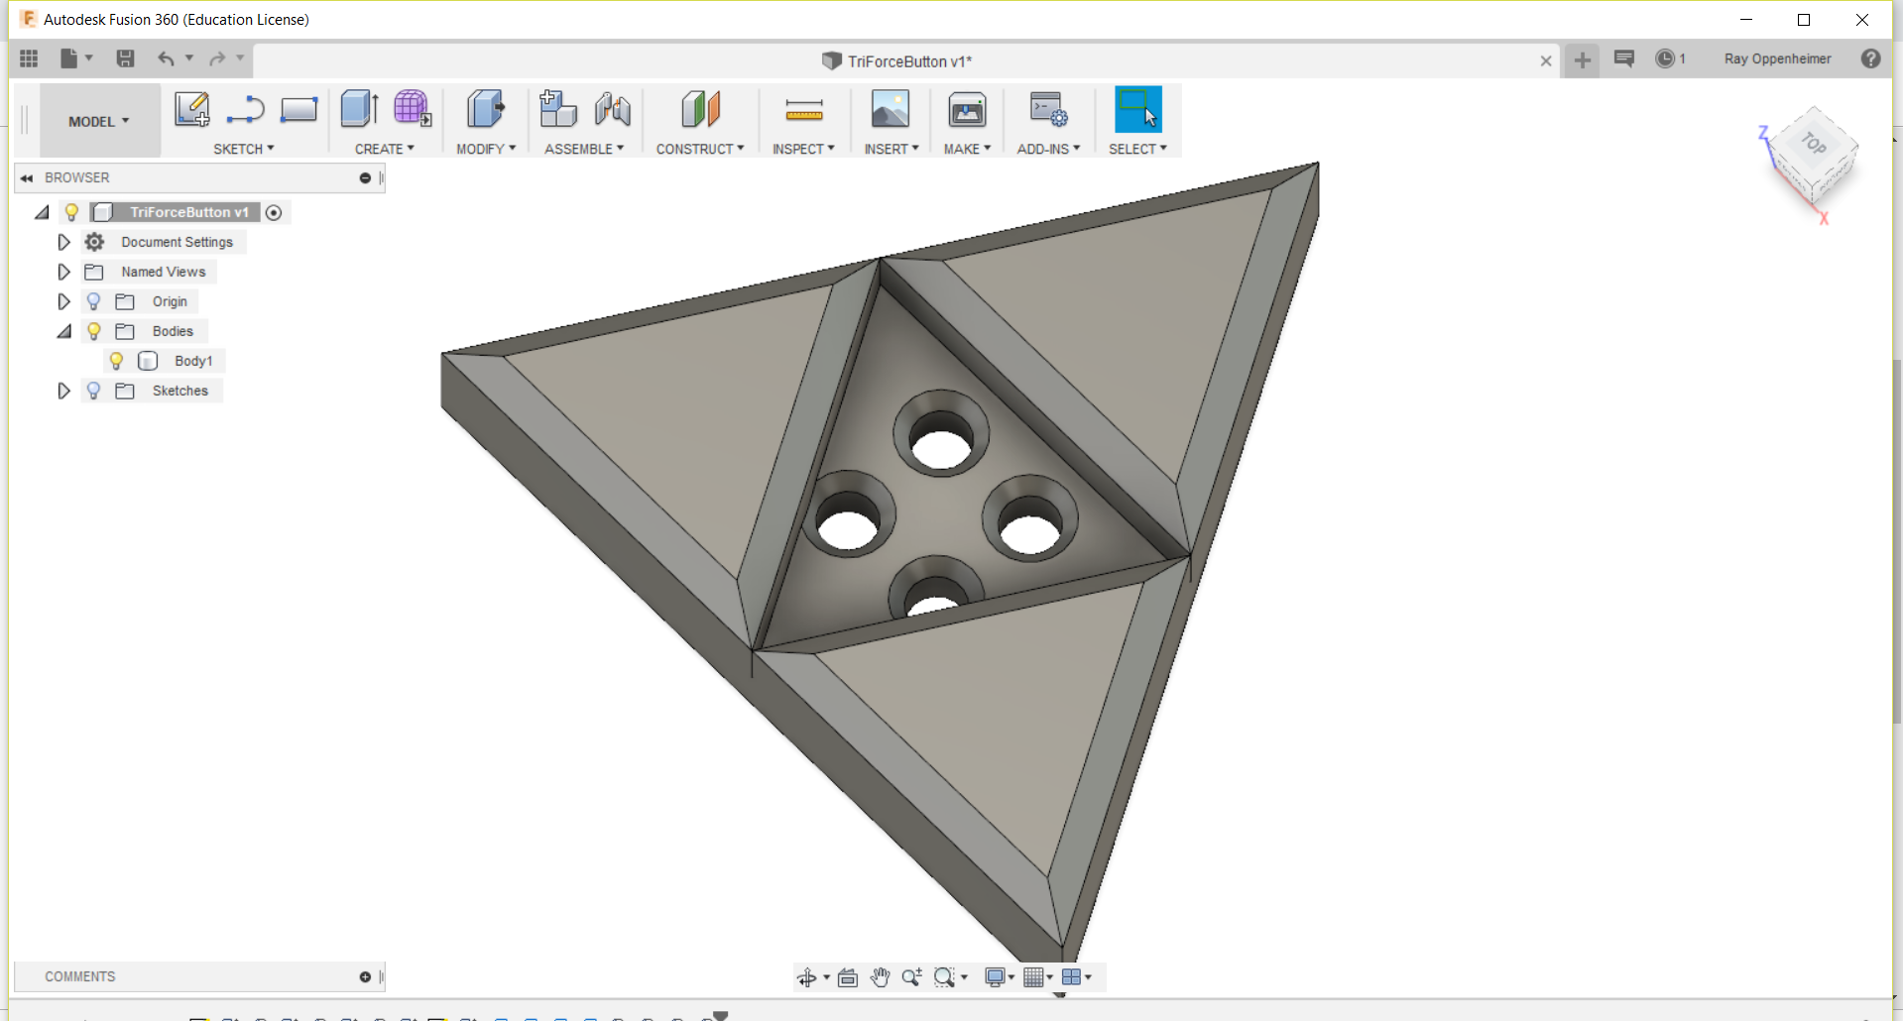Click the Orbit navigation tool
Viewport: 1903px width, 1021px height.
pyautogui.click(x=806, y=977)
